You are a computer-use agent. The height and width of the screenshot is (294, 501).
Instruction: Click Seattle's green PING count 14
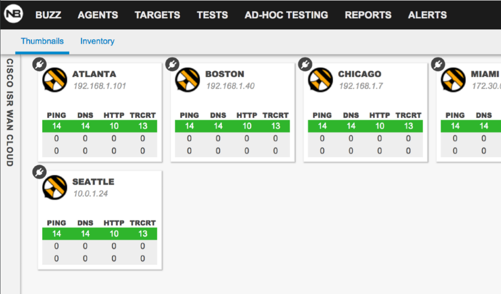57,234
